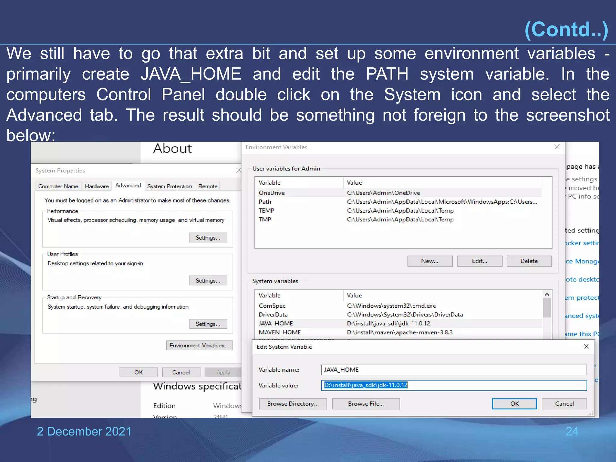Viewport: 616px width, 462px height.
Task: Click the system variables scrollbar up arrow
Action: pos(547,294)
